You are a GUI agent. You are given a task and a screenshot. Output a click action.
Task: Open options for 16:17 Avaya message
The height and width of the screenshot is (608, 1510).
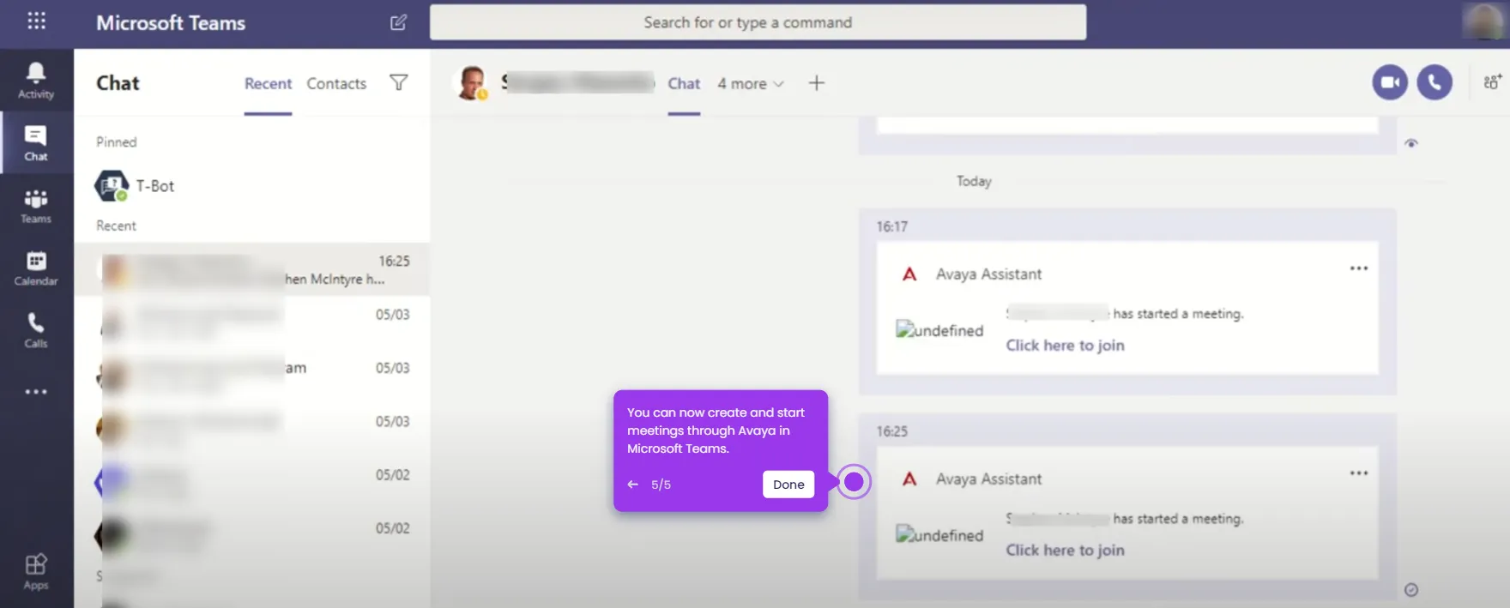point(1359,268)
